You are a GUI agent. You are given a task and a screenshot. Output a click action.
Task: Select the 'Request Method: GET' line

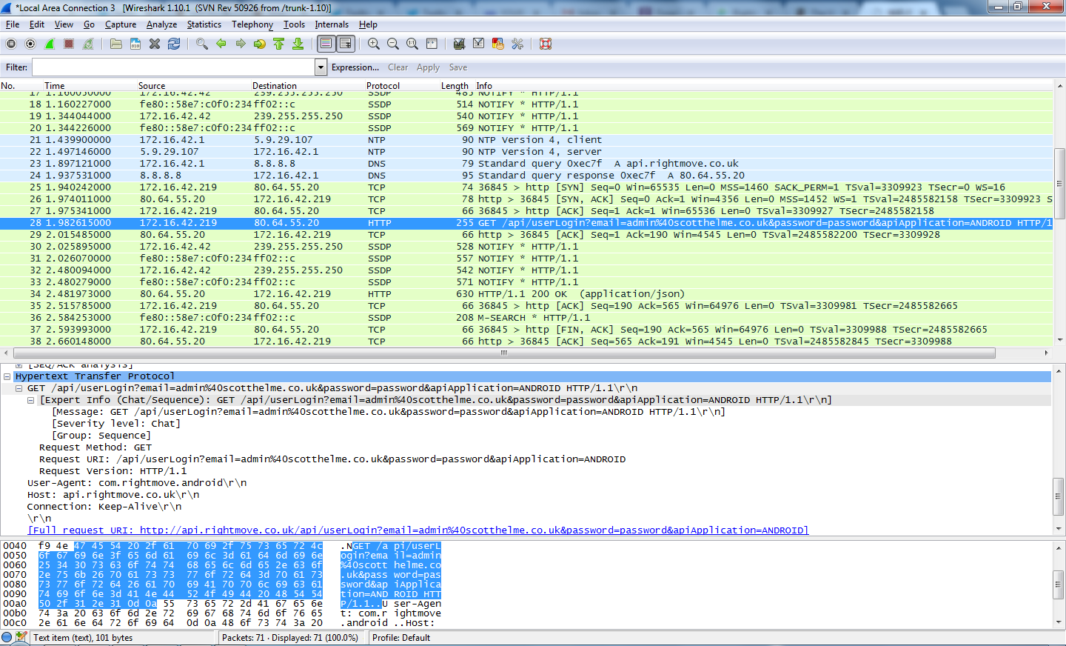pos(95,447)
